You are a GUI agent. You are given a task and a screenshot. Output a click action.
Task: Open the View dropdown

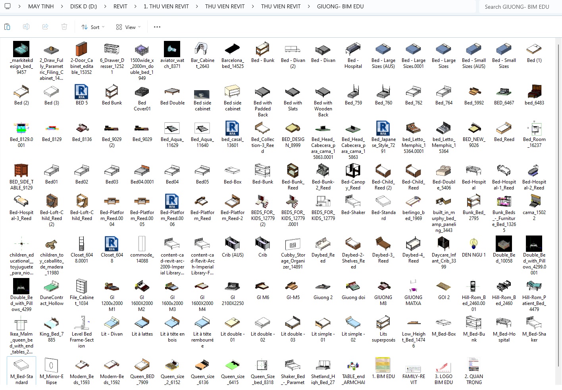coord(128,27)
